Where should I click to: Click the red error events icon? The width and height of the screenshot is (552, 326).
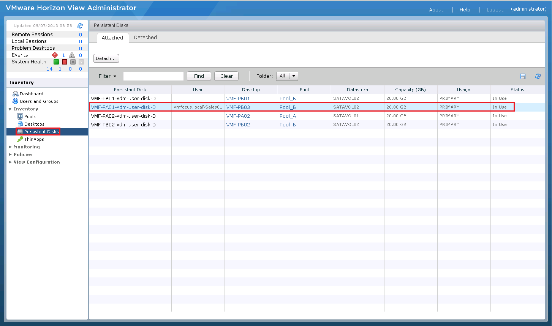55,55
